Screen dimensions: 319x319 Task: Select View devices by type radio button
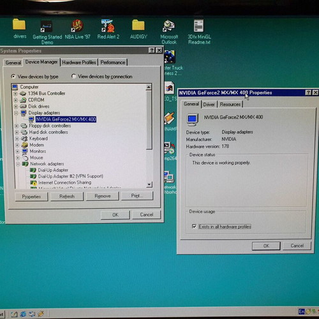click(x=13, y=76)
